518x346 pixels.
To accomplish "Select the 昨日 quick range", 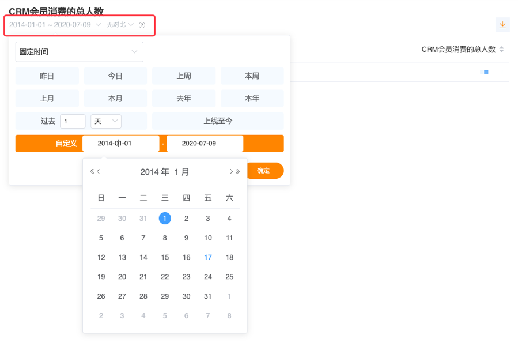I will pyautogui.click(x=47, y=76).
